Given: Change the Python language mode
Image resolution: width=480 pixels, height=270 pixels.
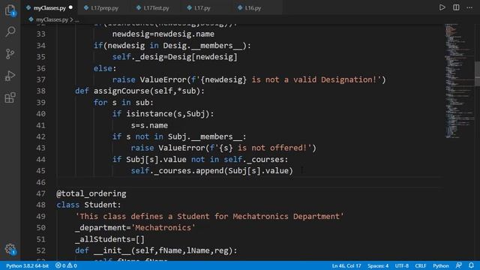Looking at the screenshot, I should (440, 265).
